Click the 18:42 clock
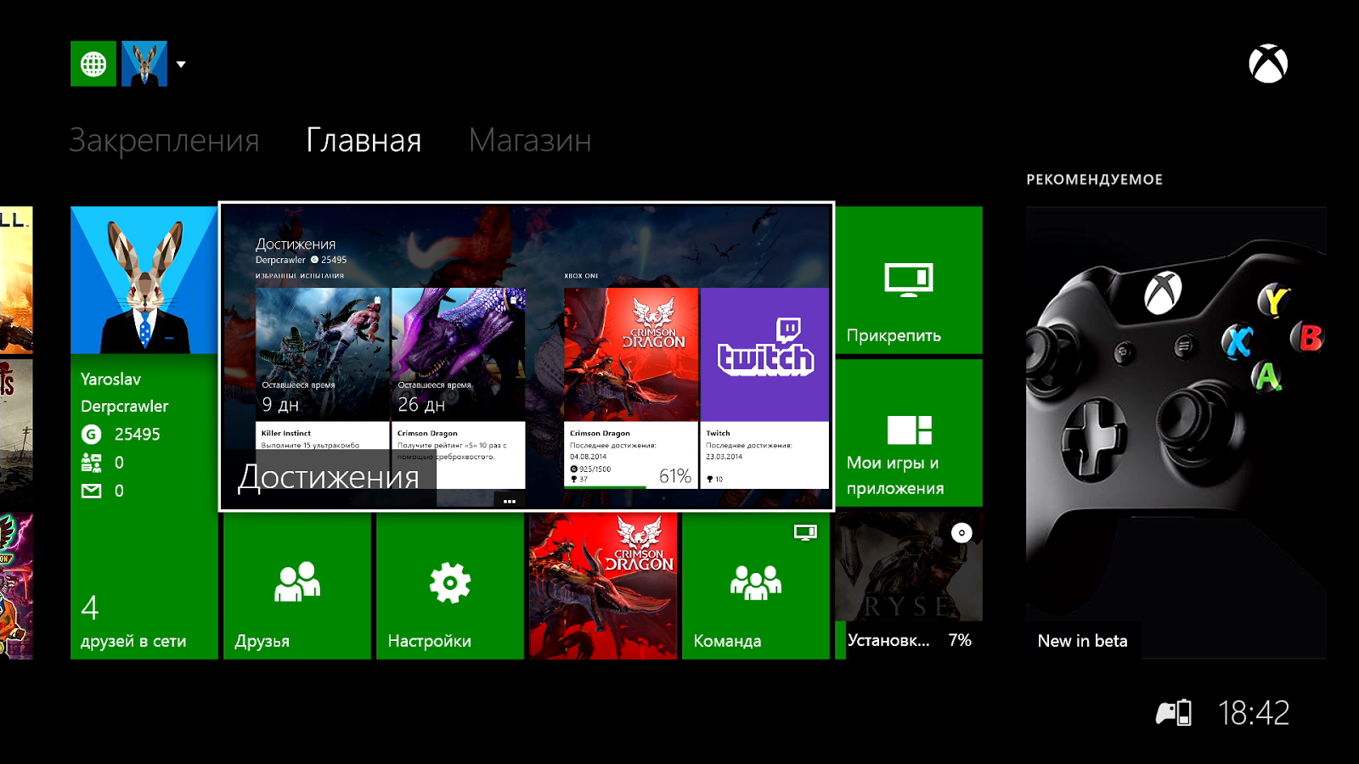 [1254, 713]
